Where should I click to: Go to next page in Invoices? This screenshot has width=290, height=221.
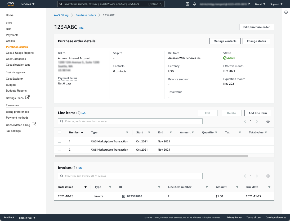pos(257,176)
